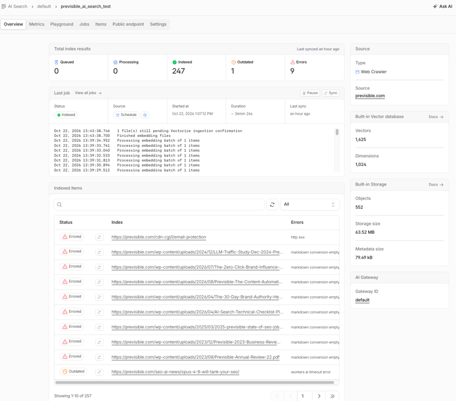Refresh the indexed items list
Screen dimensions: 456x401
pos(272,205)
